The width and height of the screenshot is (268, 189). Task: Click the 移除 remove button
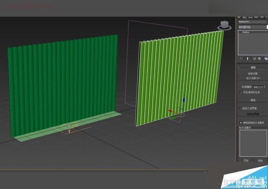[x=260, y=161]
